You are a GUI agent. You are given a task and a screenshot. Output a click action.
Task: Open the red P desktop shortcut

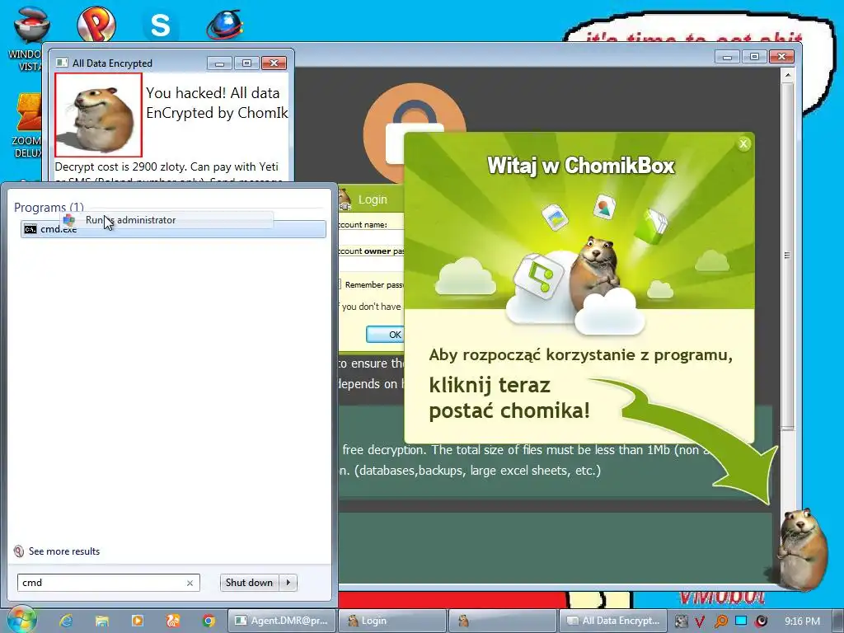pos(96,24)
